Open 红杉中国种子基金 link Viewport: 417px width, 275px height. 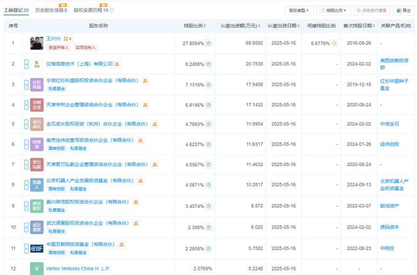coord(394,85)
